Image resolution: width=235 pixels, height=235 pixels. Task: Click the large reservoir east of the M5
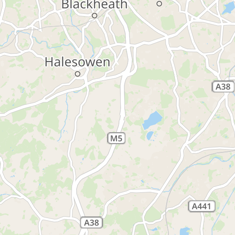click(152, 120)
